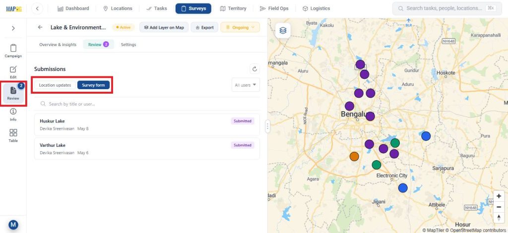
Task: Zoom in on the map
Action: click(499, 196)
